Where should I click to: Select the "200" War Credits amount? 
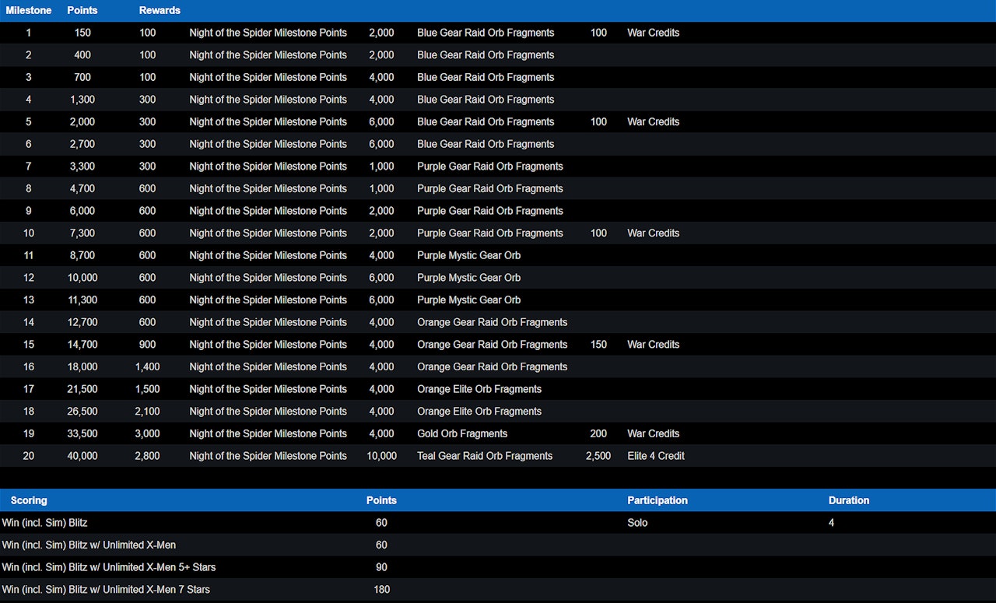[x=598, y=433]
